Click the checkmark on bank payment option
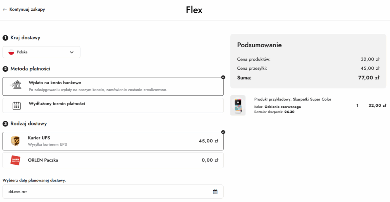The height and width of the screenshot is (202, 390). click(x=223, y=77)
